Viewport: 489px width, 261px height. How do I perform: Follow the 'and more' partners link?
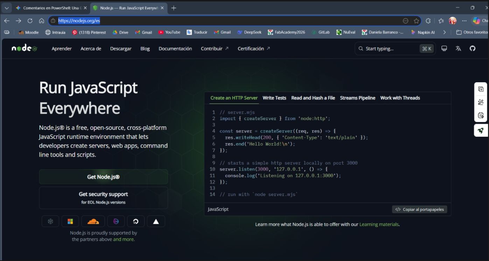[x=124, y=239]
